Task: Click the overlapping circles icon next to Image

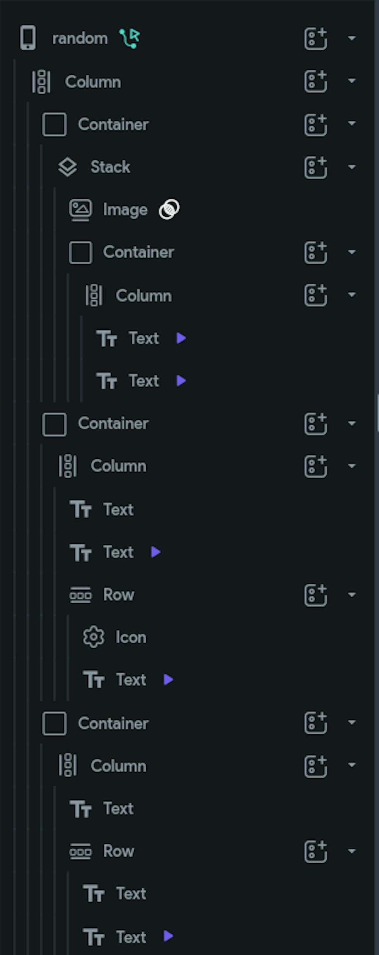Action: tap(169, 209)
